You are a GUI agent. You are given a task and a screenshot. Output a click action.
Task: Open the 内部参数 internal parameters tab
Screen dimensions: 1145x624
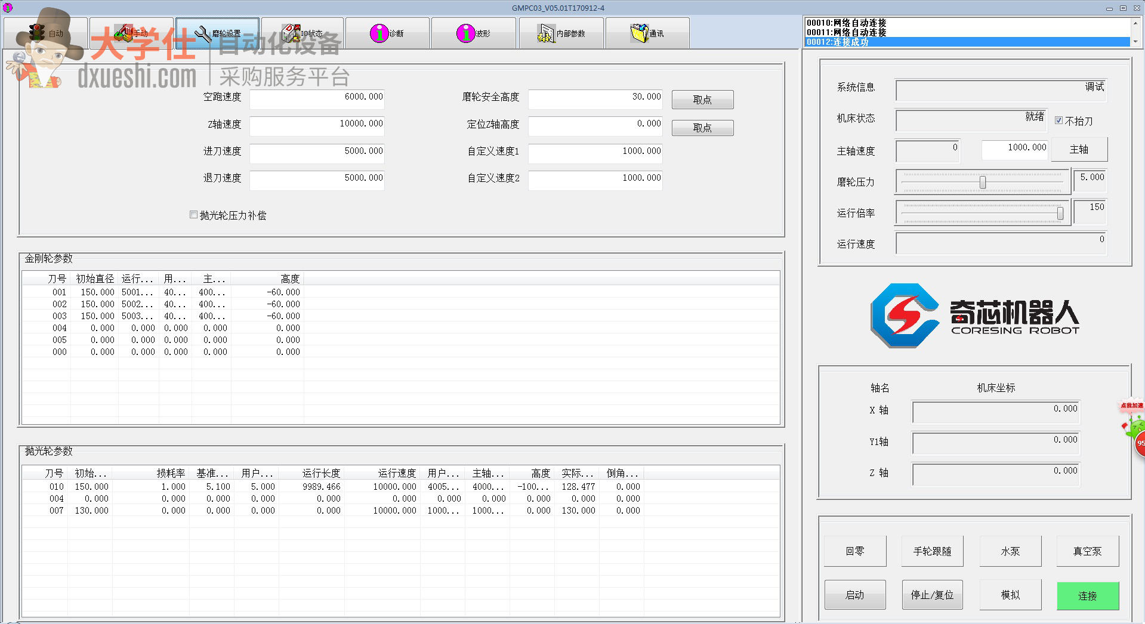pos(561,33)
